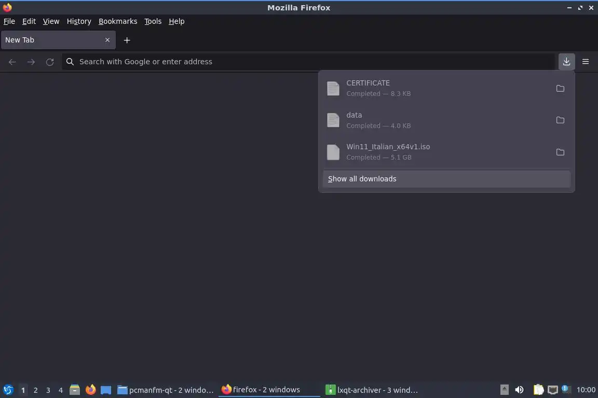The height and width of the screenshot is (398, 598).
Task: Open the View menu
Action: click(51, 21)
